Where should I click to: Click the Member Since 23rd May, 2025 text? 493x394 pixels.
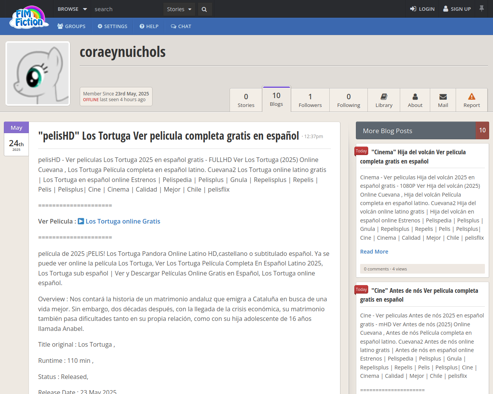click(x=116, y=93)
